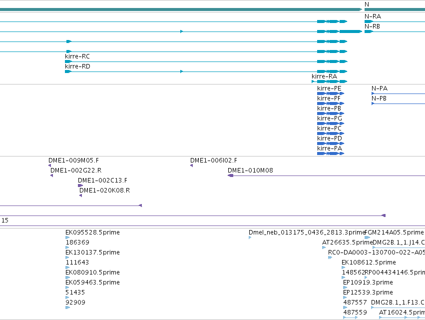Click the kirre-PA CDS glyph
425x320 pixels.
click(x=331, y=153)
